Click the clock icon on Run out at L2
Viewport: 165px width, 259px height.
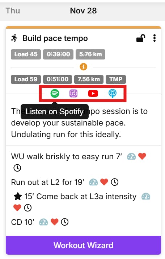[x=115, y=182]
